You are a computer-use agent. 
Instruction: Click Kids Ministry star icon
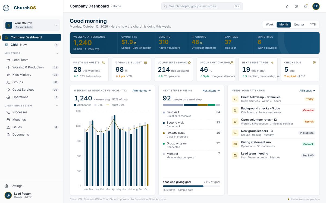8,75
